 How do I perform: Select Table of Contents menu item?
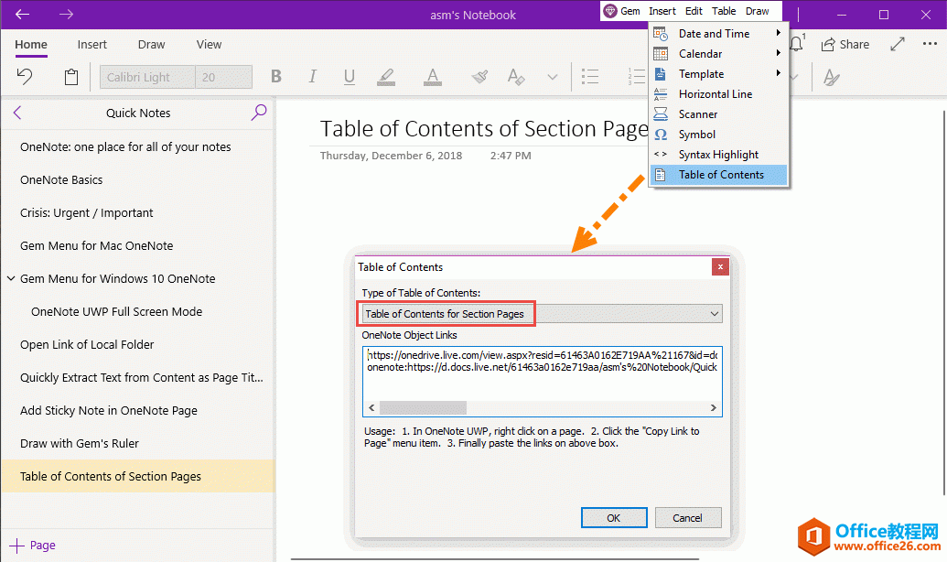720,175
